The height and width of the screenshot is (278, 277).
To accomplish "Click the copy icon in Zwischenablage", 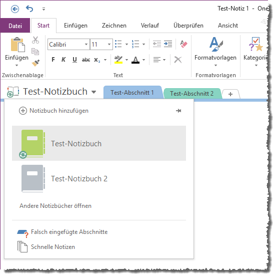I will [35, 52].
